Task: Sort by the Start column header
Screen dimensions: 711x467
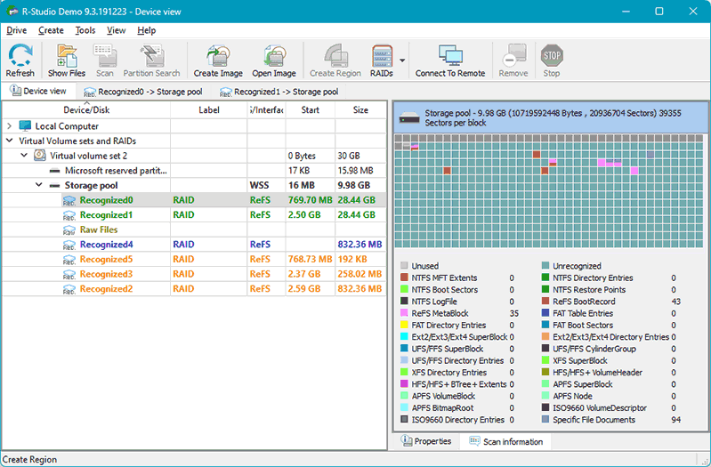Action: click(x=311, y=109)
